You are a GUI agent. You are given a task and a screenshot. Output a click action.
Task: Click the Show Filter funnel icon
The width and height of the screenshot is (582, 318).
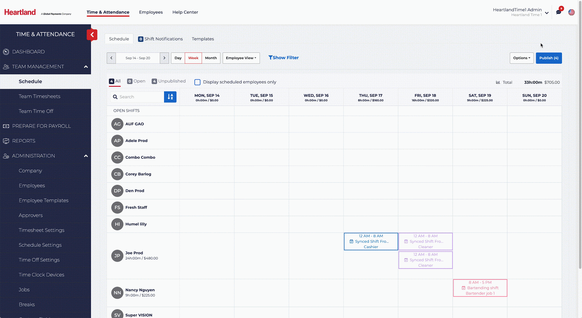[x=270, y=57]
